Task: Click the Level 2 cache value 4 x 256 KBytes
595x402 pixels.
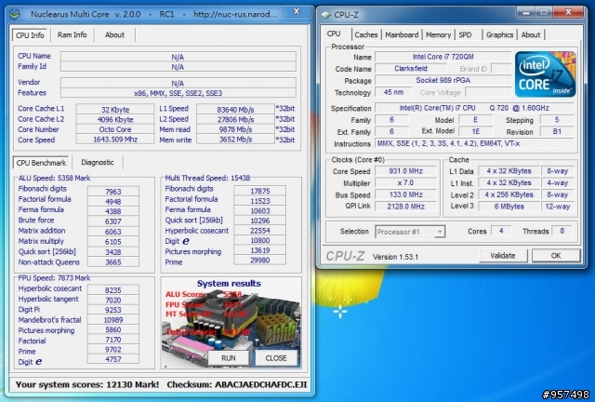Action: click(x=509, y=194)
